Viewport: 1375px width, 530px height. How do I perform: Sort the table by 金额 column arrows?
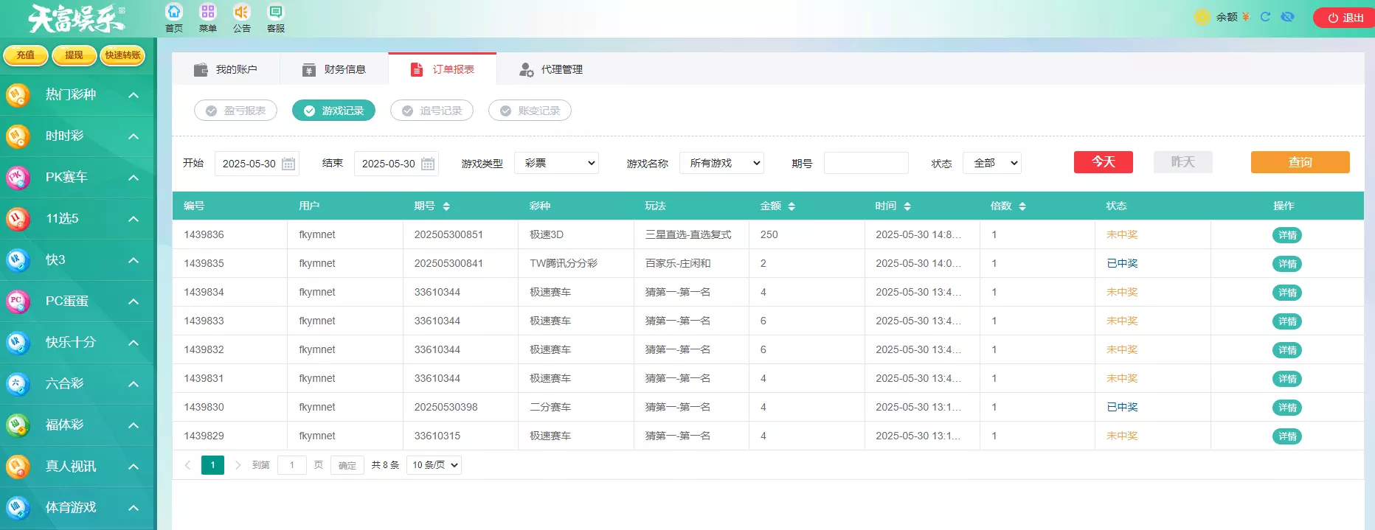coord(792,206)
